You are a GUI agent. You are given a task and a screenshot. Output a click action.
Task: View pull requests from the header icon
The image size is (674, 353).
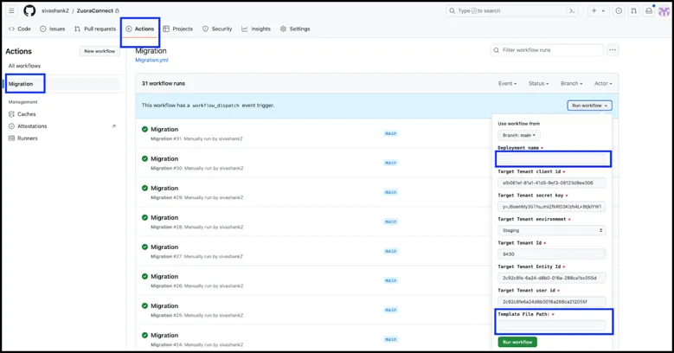(633, 10)
